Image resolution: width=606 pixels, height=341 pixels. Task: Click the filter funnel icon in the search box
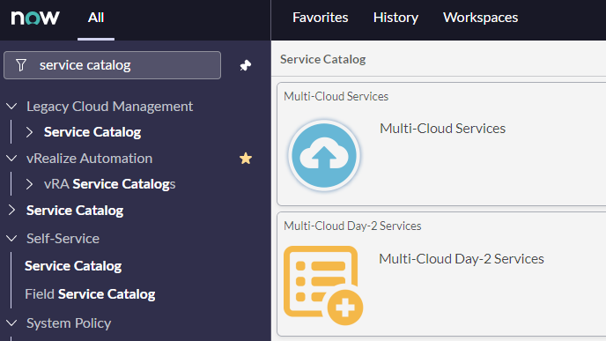point(21,65)
